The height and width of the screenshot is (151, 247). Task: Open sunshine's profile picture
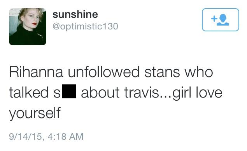pyautogui.click(x=28, y=27)
